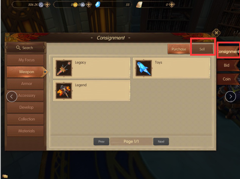Click the blue diamond gem icon

[98, 5]
